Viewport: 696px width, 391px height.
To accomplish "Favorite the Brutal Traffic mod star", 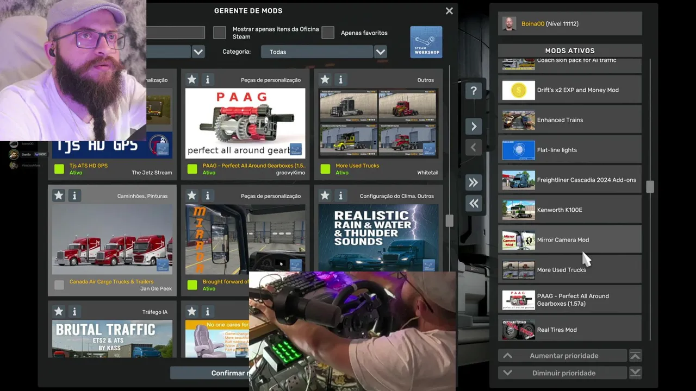I will [59, 312].
